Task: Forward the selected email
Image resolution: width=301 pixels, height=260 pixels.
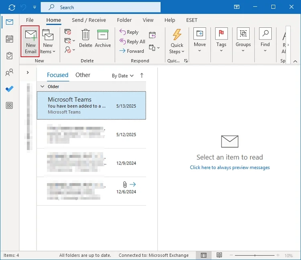Action: click(132, 51)
